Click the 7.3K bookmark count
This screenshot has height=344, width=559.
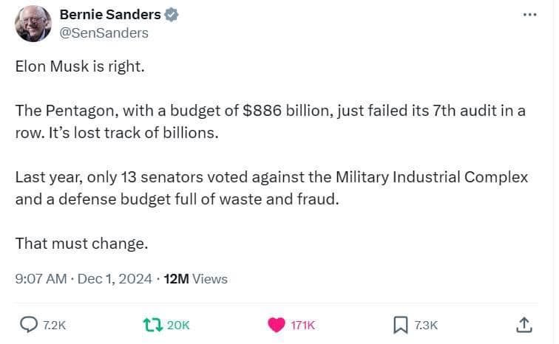(x=426, y=326)
